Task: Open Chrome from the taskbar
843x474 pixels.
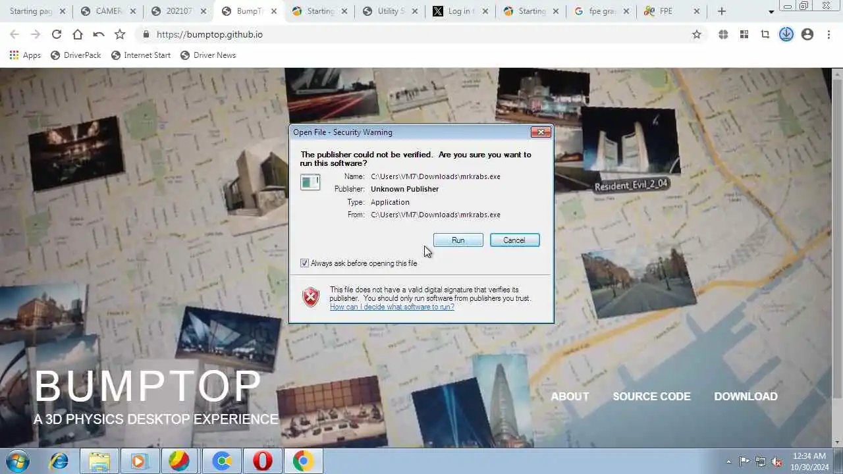Action: [x=303, y=461]
